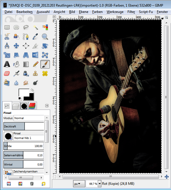Select the Zoom magnifier tool
The image size is (171, 190).
point(45,37)
